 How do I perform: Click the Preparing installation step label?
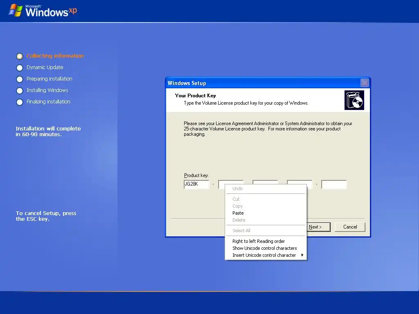click(50, 79)
